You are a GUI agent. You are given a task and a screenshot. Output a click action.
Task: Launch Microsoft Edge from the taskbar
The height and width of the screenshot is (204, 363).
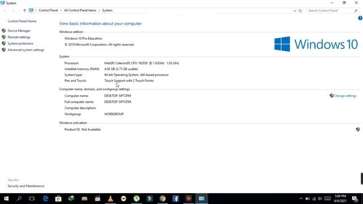[x=45, y=198]
